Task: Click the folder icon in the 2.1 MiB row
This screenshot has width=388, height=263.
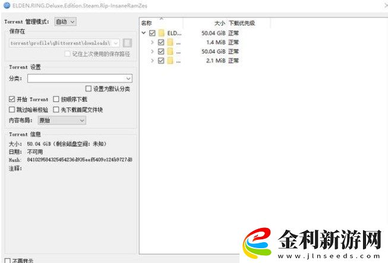Action: click(171, 61)
